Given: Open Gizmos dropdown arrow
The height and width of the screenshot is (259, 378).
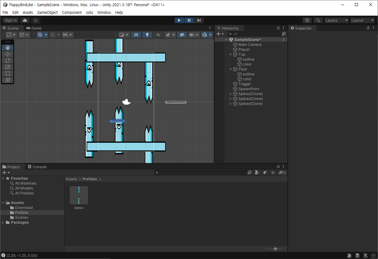Looking at the screenshot, I should pyautogui.click(x=211, y=35).
